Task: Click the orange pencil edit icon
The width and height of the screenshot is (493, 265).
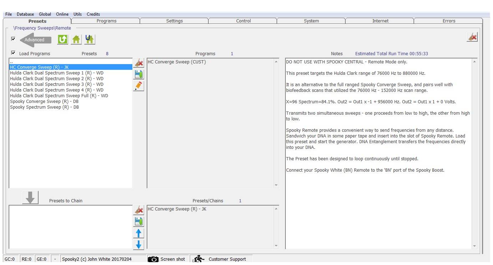Action: point(138,86)
